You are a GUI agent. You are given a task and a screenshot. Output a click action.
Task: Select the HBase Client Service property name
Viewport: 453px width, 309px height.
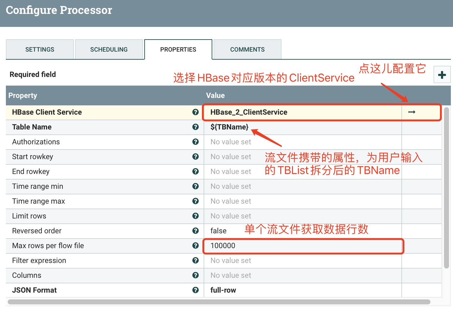[x=47, y=112]
